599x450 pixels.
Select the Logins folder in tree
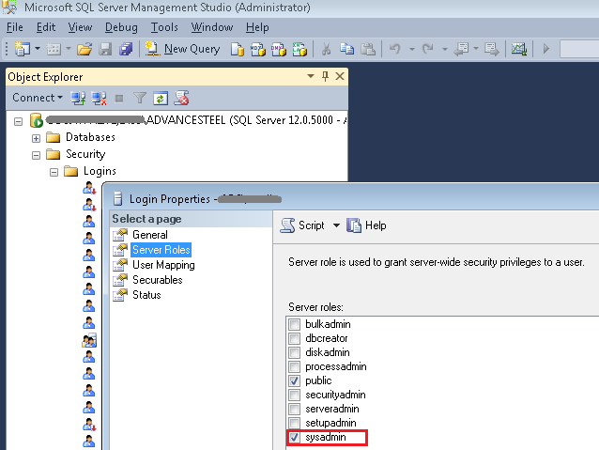[100, 171]
